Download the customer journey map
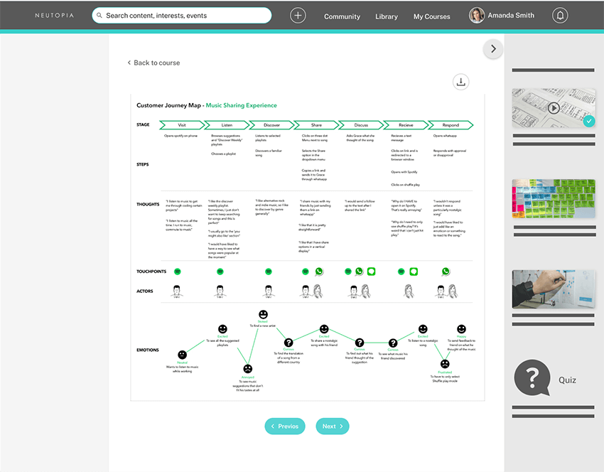 (461, 82)
